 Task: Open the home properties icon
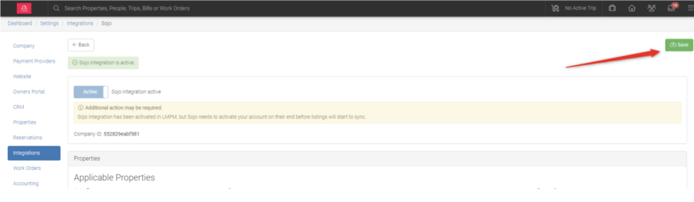click(632, 8)
